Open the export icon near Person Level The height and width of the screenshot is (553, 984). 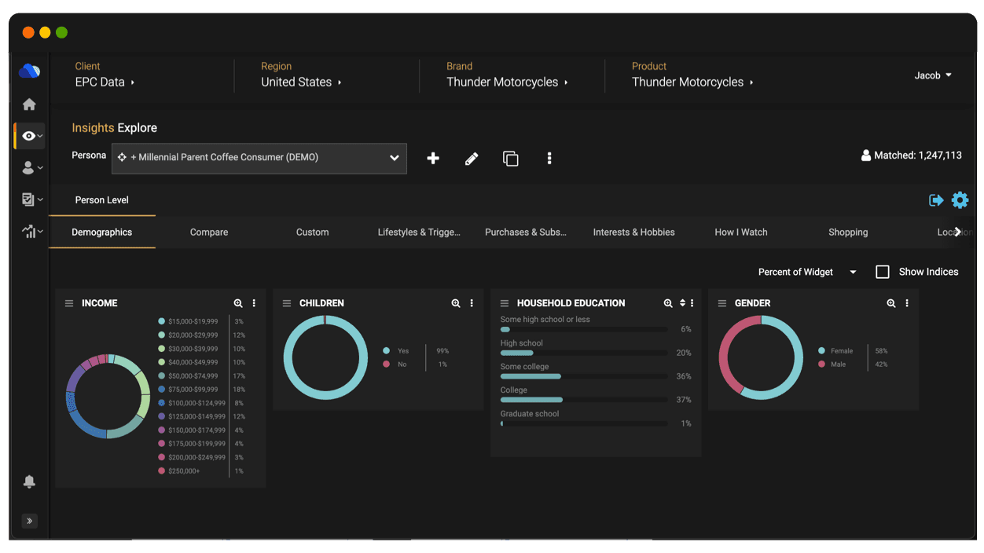(936, 200)
